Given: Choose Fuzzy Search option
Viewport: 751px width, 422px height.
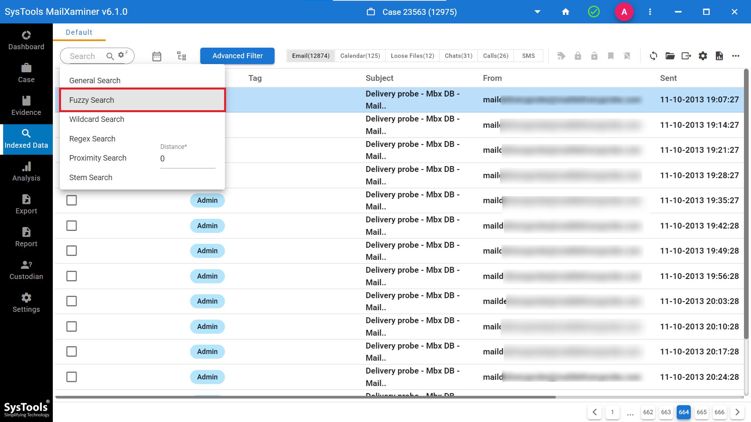Looking at the screenshot, I should (x=142, y=100).
